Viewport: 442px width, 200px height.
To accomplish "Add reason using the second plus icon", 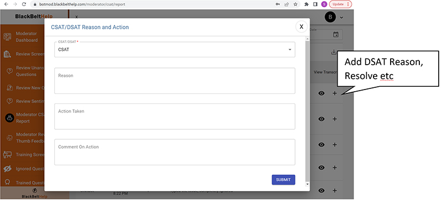I will coord(335,119).
